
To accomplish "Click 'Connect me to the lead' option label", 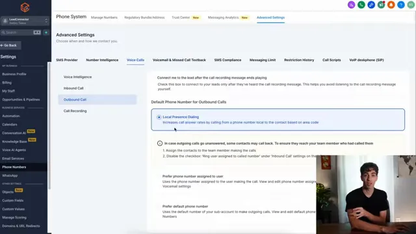I will (212, 78).
